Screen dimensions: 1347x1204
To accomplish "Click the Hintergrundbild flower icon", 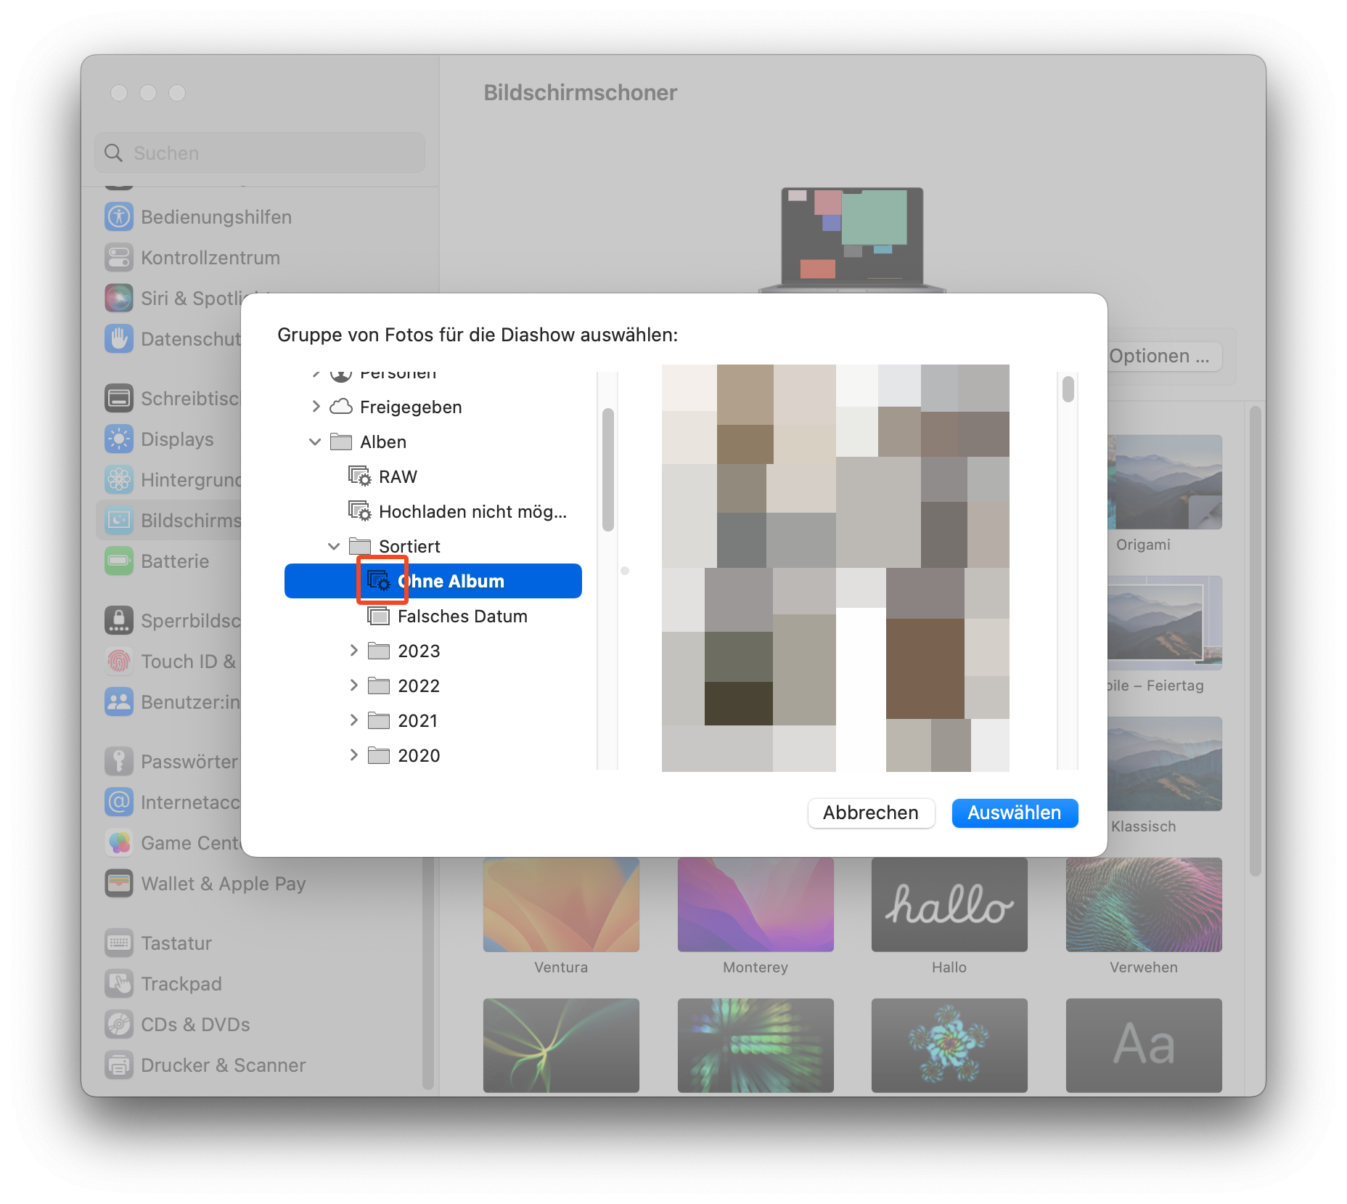I will pos(119,479).
